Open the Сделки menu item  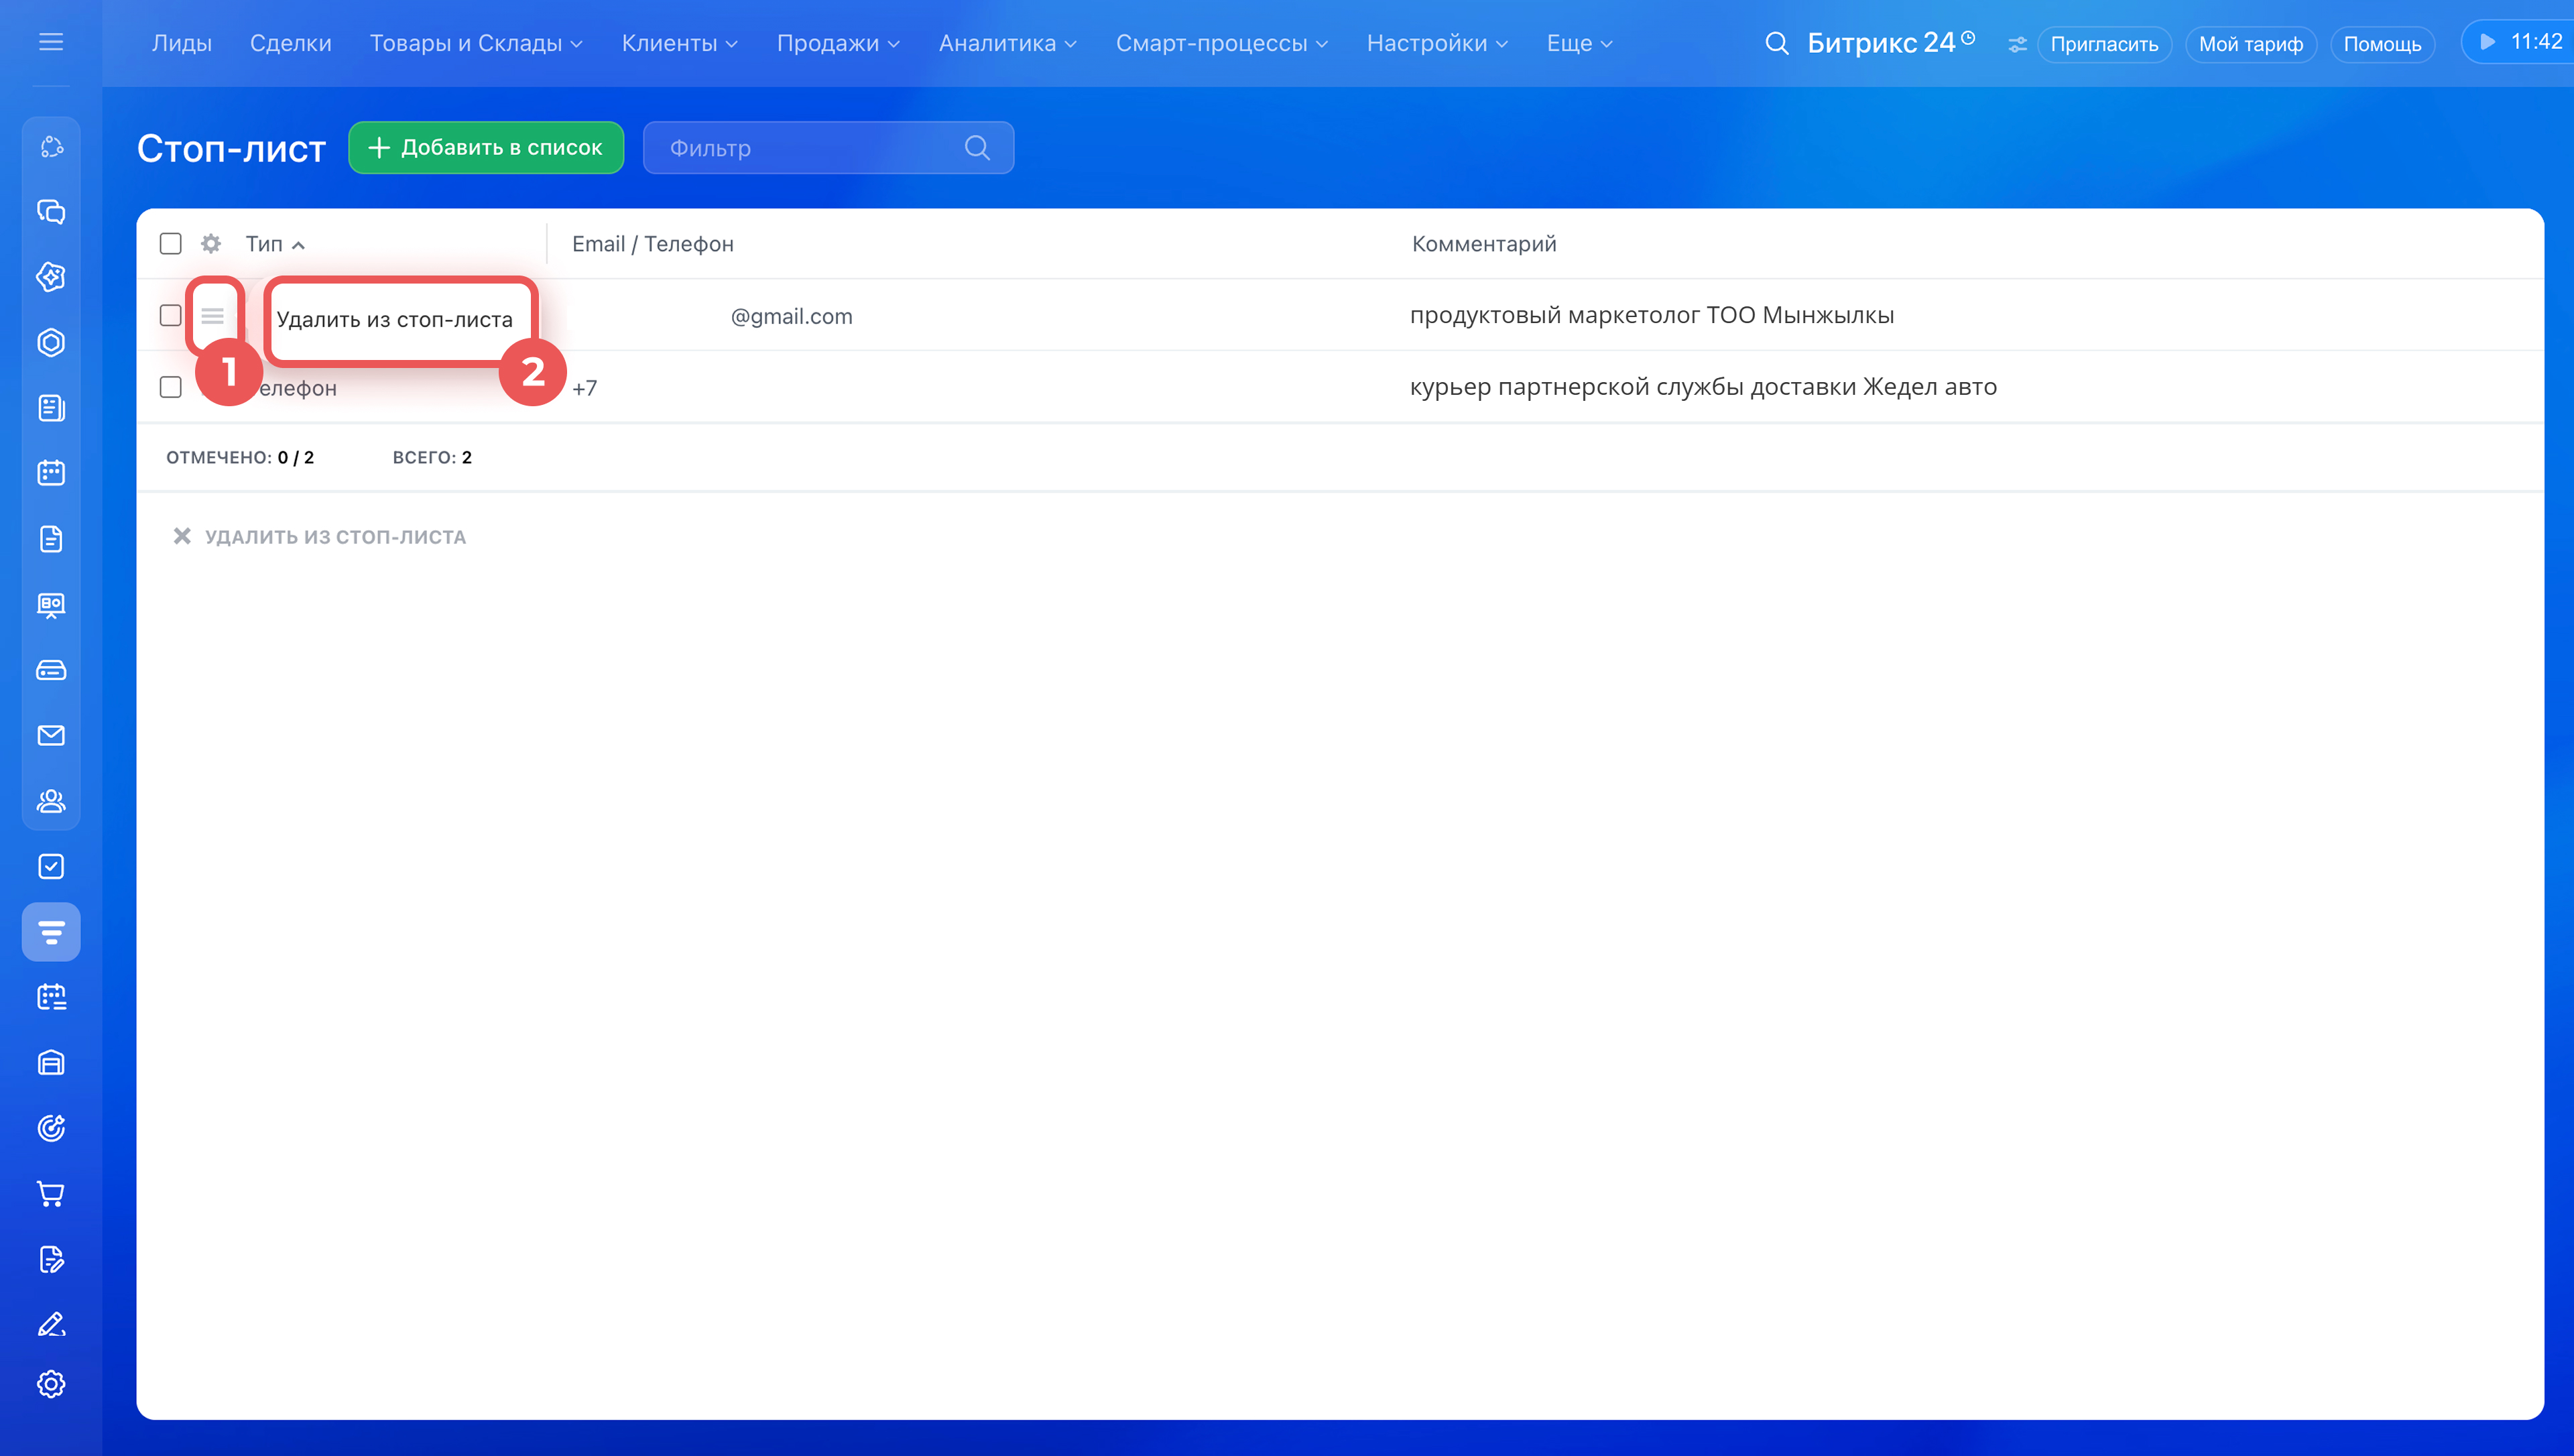(291, 43)
